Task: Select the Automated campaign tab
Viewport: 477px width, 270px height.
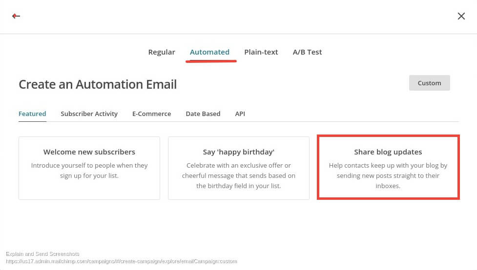Action: pos(209,52)
